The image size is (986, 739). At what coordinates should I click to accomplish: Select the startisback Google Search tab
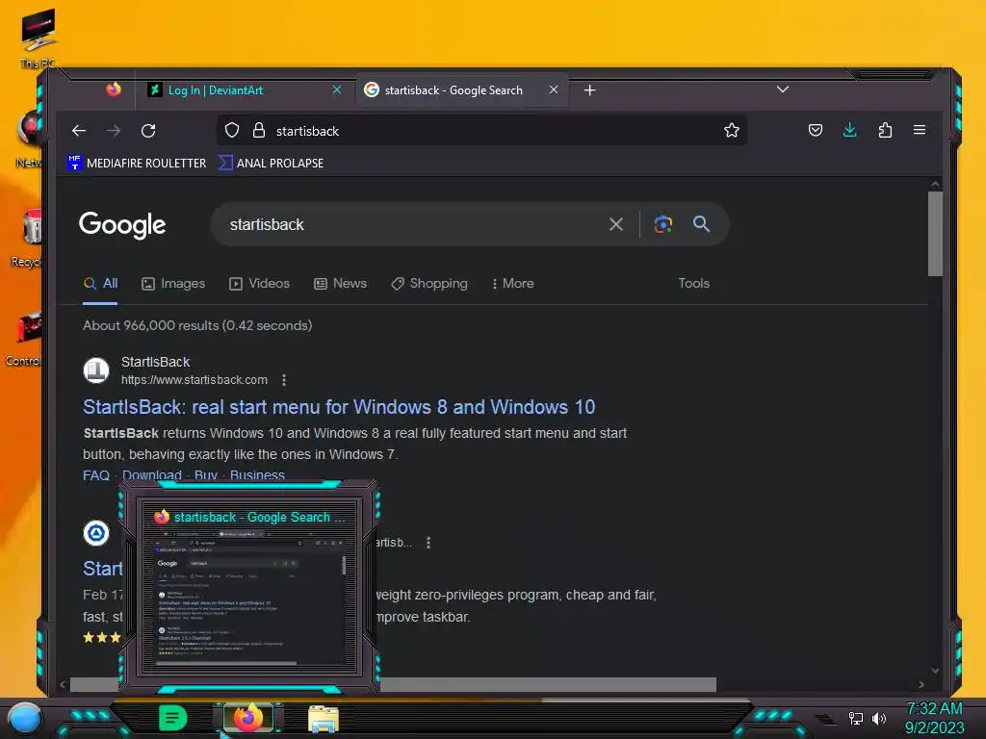tap(462, 90)
